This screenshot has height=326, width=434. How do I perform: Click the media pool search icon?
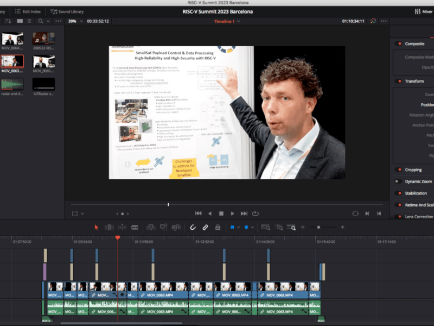click(41, 21)
